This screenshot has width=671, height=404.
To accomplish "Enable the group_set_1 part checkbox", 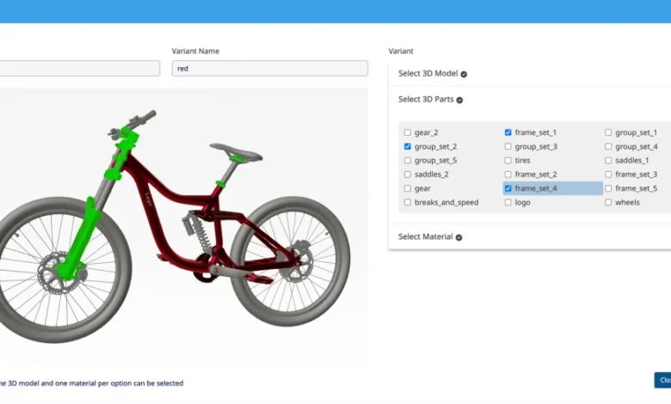I will pyautogui.click(x=608, y=132).
